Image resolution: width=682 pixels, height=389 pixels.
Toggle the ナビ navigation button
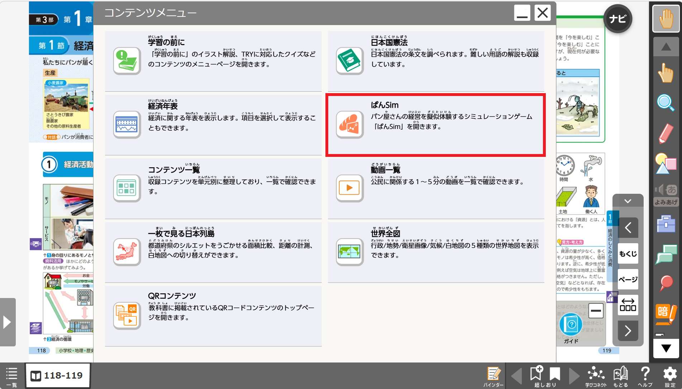pos(617,19)
